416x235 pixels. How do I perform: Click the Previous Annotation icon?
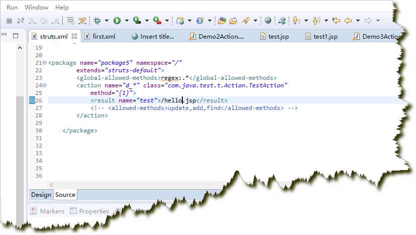click(316, 21)
